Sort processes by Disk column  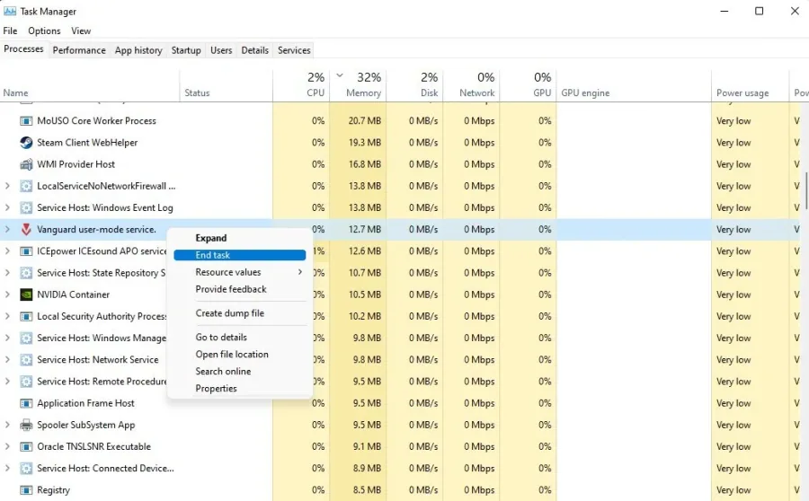coord(414,85)
